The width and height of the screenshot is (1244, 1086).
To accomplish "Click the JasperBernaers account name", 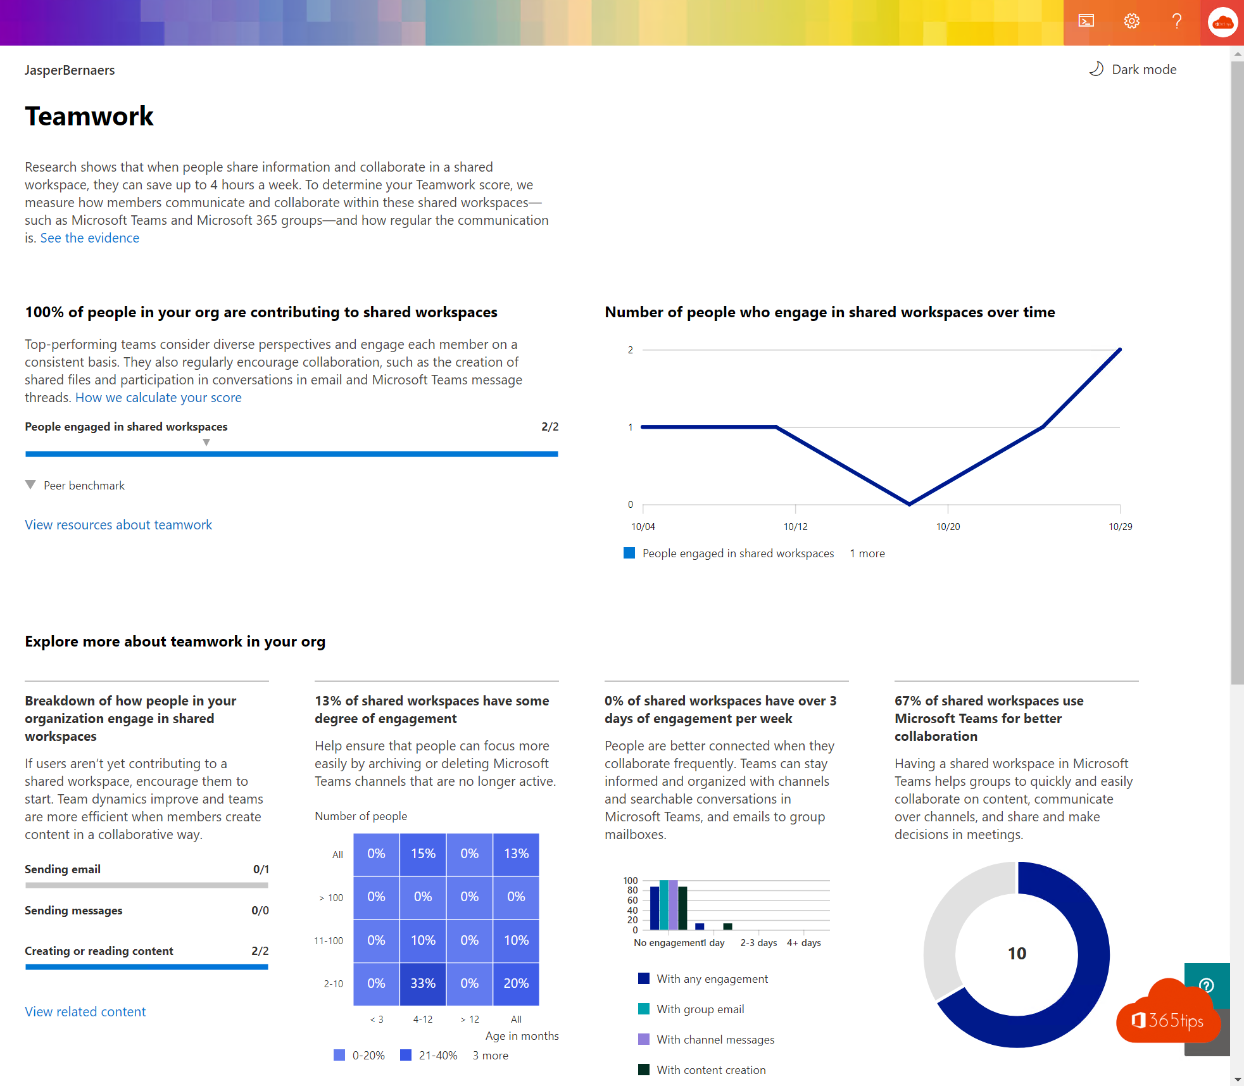I will pos(69,69).
